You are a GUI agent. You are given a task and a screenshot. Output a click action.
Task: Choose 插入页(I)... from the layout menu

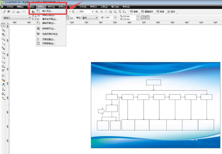(51, 11)
